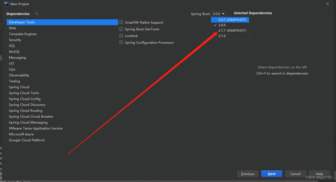
Task: Select Spring Cloud Circuit Breaker category
Action: click(62, 117)
